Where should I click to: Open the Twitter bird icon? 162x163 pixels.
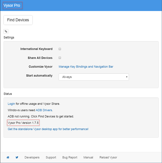pyautogui.click(x=17, y=157)
